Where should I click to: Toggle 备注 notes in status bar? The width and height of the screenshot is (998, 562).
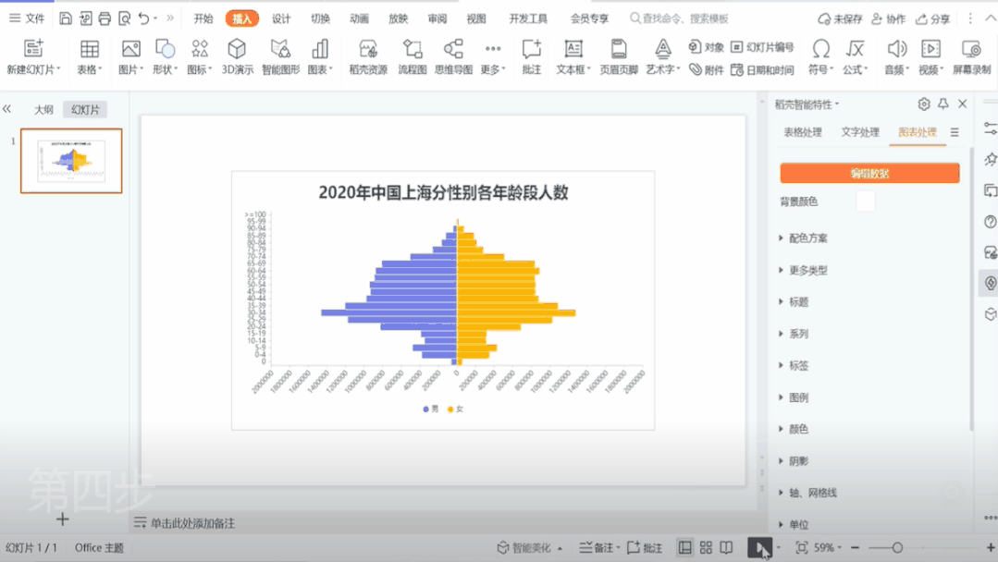click(598, 547)
